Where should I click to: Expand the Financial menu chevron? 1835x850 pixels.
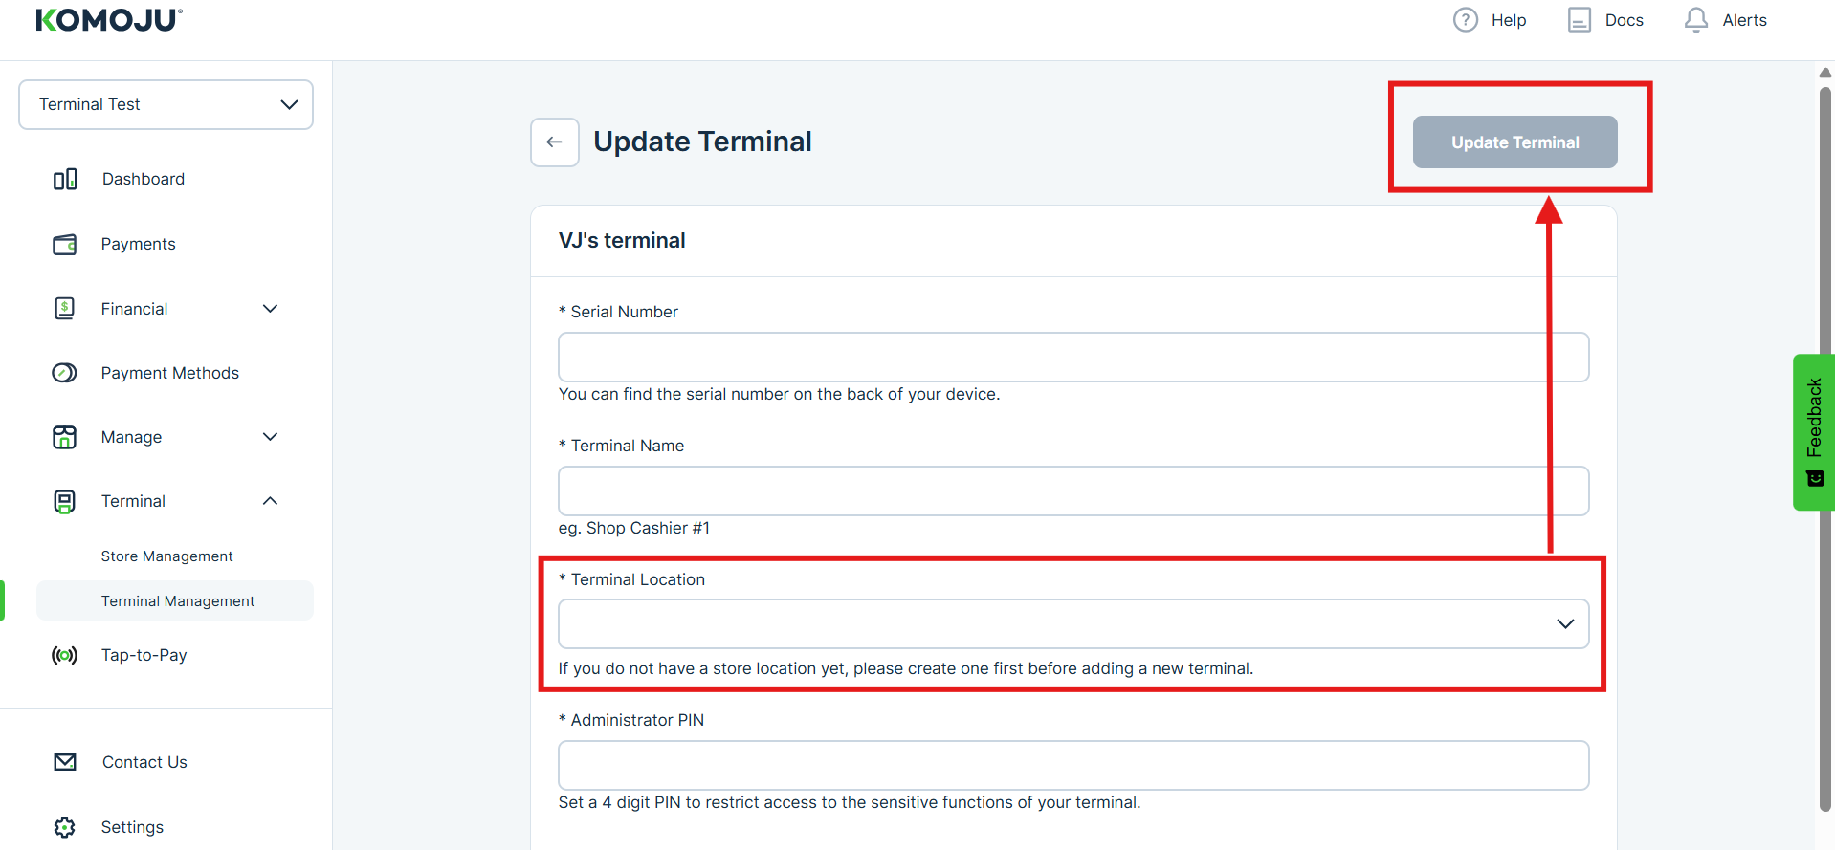(x=271, y=309)
